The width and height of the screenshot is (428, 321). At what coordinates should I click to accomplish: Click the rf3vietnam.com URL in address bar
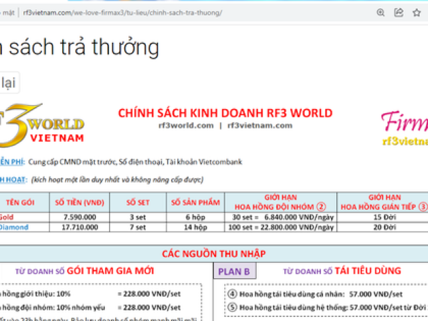tap(122, 13)
